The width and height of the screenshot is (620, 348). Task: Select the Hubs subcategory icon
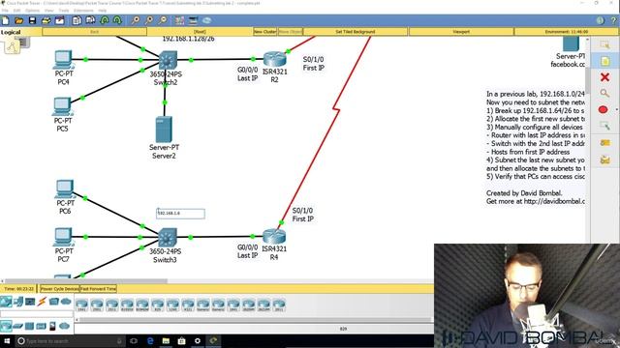(x=29, y=327)
